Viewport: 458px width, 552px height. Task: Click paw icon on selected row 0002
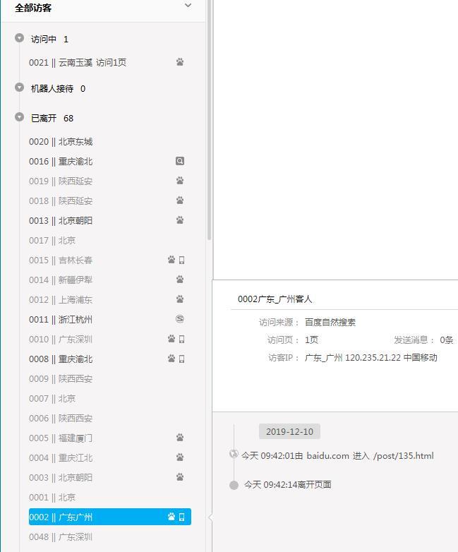171,517
